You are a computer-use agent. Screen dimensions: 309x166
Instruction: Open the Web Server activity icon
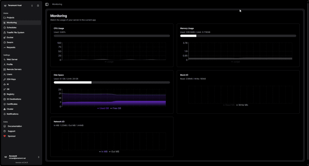click(x=4, y=59)
